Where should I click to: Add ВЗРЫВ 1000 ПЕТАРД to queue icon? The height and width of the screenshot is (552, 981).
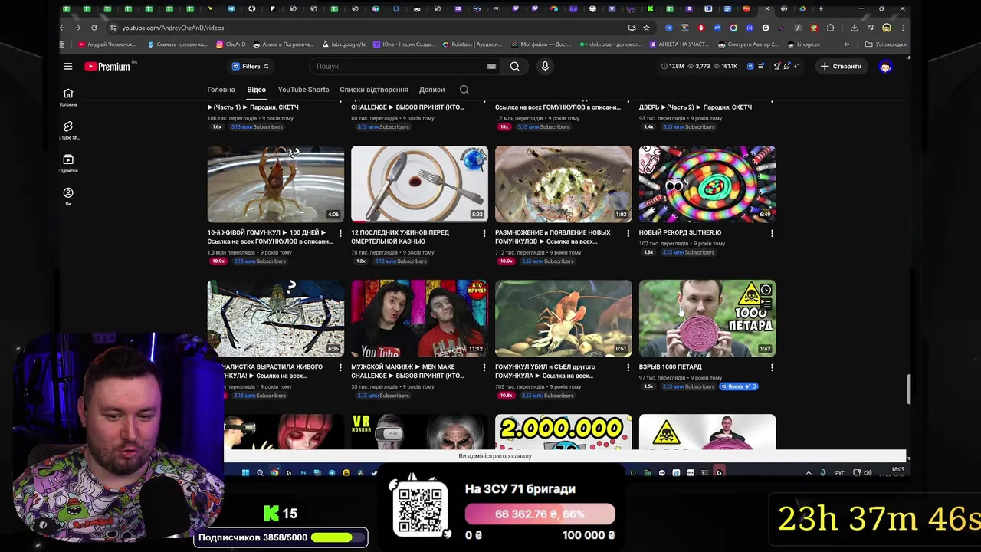point(766,304)
